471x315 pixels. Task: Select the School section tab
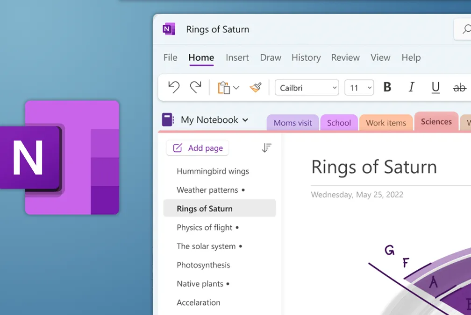pyautogui.click(x=339, y=122)
